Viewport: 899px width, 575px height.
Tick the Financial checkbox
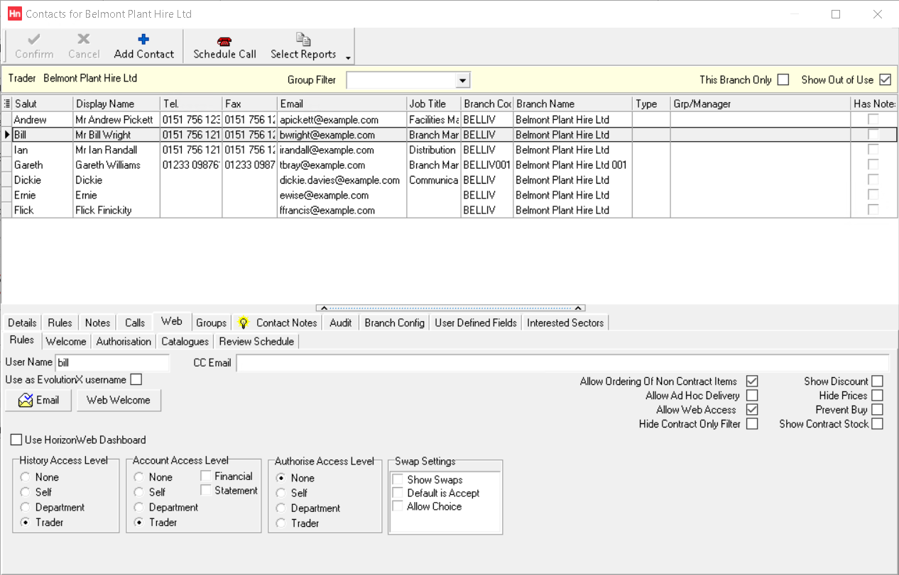point(206,476)
